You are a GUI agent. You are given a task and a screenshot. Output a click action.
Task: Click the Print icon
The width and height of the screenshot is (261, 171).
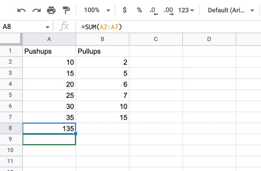coord(51,10)
